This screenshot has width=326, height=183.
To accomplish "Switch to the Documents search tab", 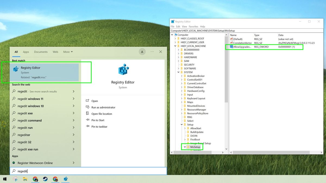I will click(41, 52).
